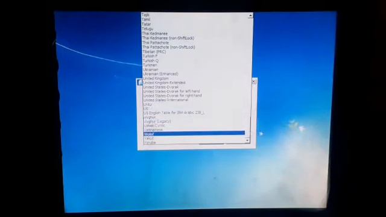The image size is (386, 217).
Task: Select the plain Thai Pattachote option
Action: pos(156,43)
